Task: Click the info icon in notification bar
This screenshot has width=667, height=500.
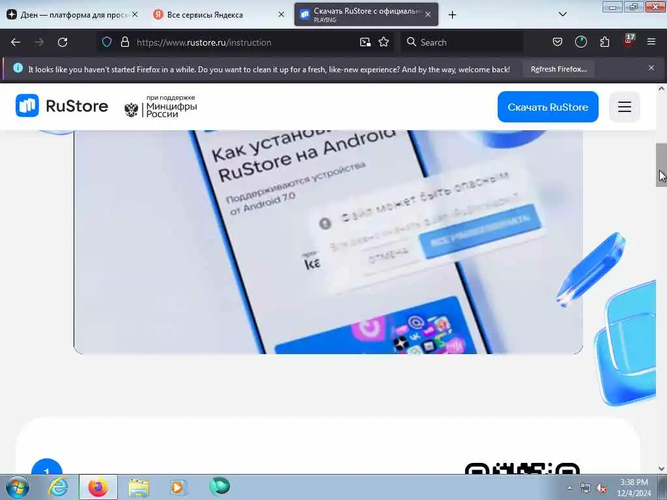Action: click(x=18, y=68)
